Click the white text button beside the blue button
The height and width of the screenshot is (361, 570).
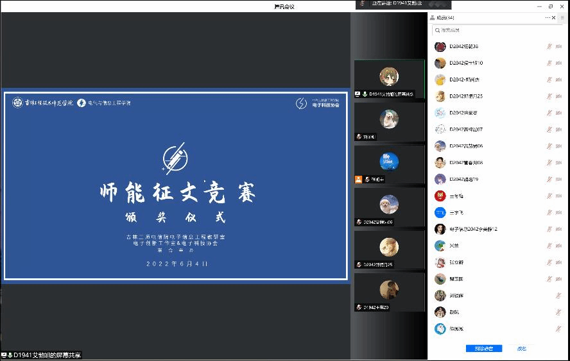(521, 348)
